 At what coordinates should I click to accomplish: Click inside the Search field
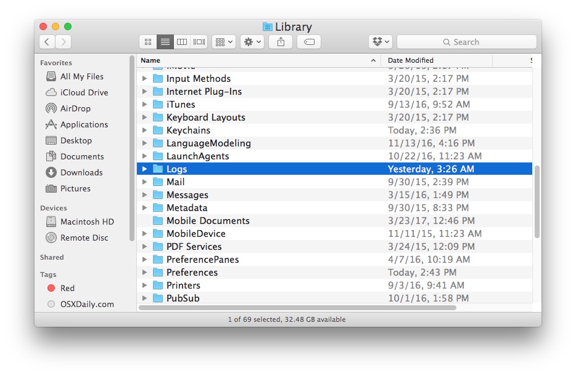click(466, 42)
